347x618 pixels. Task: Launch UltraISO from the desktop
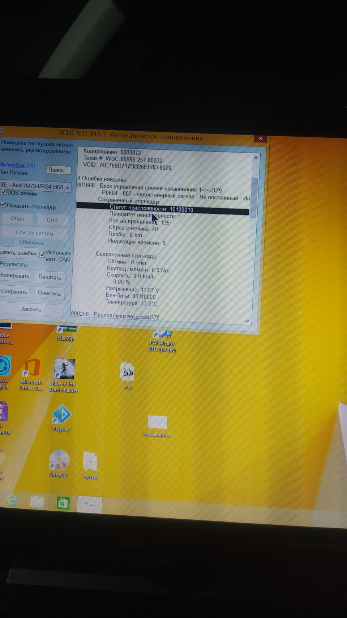(x=59, y=464)
